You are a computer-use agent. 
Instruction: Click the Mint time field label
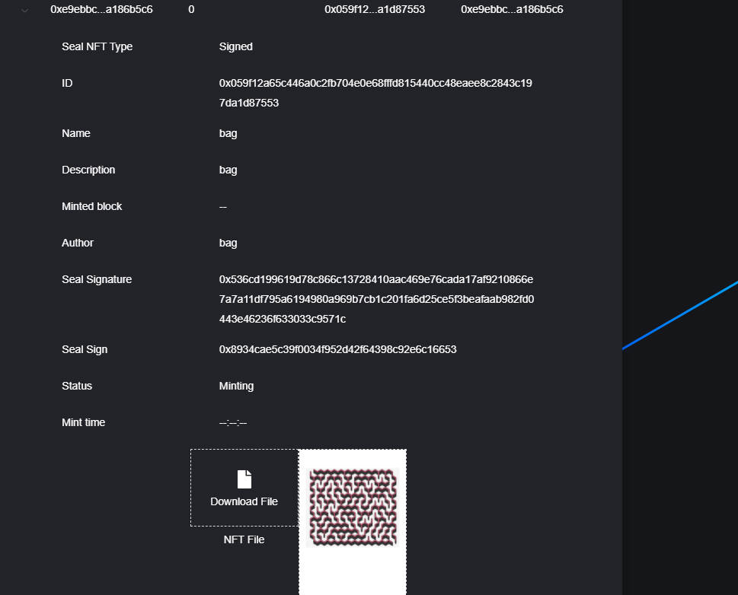(x=83, y=422)
